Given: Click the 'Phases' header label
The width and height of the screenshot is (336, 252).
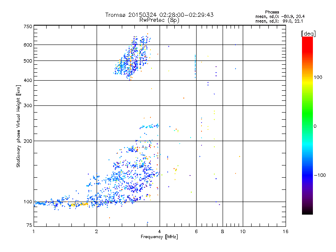Looking at the screenshot, I should click(x=272, y=12).
